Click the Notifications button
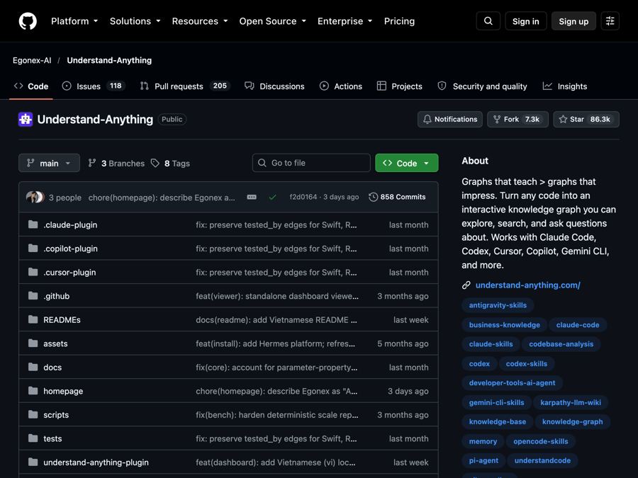This screenshot has height=478, width=638. tap(450, 120)
